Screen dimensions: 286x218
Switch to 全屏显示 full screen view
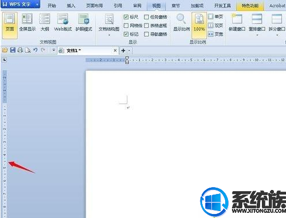tap(27, 22)
